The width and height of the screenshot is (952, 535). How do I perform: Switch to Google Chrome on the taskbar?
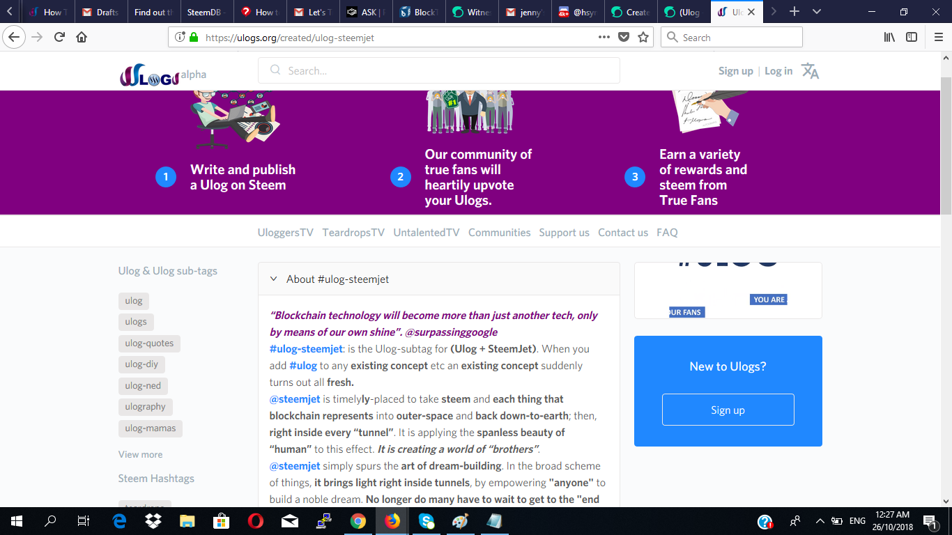(358, 521)
